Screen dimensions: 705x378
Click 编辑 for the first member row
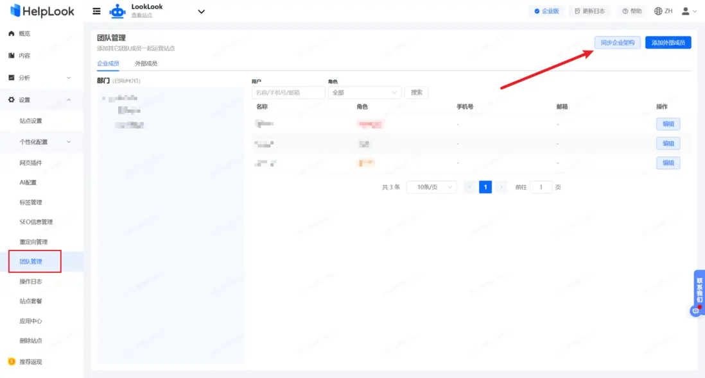tap(668, 124)
